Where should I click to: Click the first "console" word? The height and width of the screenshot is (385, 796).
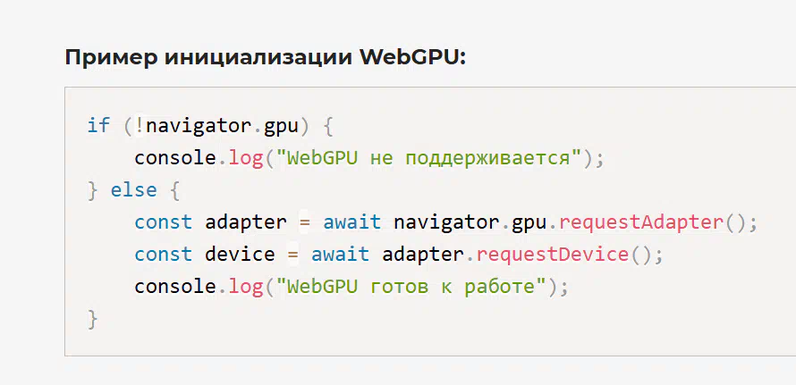click(175, 158)
